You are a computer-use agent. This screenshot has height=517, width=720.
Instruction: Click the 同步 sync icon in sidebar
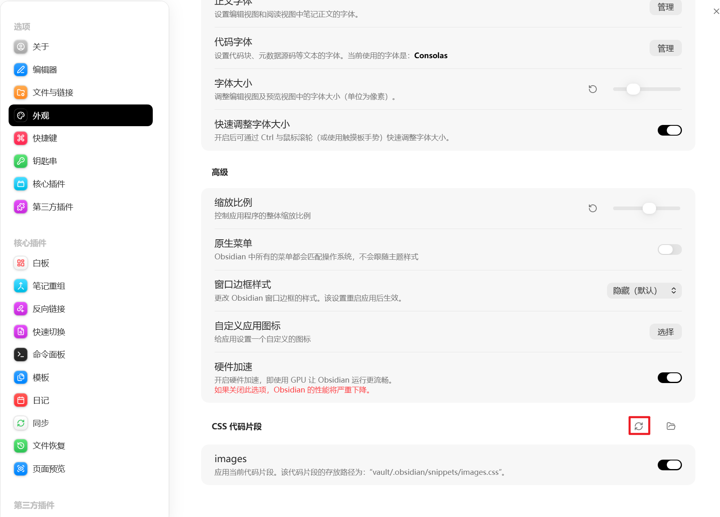pyautogui.click(x=20, y=423)
